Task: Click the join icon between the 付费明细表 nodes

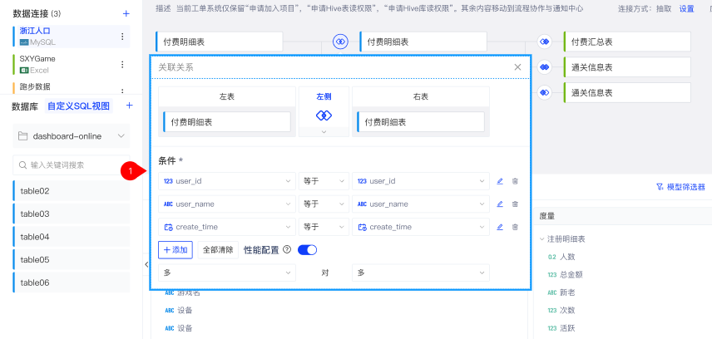Action: [339, 42]
